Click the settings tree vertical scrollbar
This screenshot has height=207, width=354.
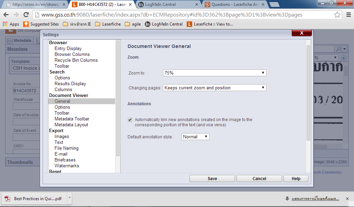[x=118, y=98]
